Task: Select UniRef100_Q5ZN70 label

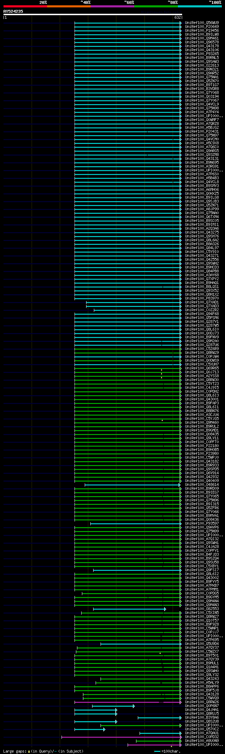Action: pos(202,81)
